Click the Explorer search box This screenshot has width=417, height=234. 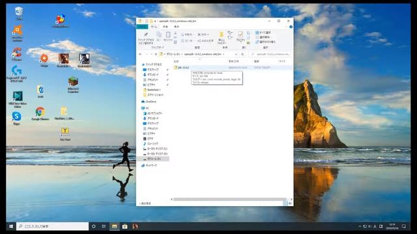[270, 54]
